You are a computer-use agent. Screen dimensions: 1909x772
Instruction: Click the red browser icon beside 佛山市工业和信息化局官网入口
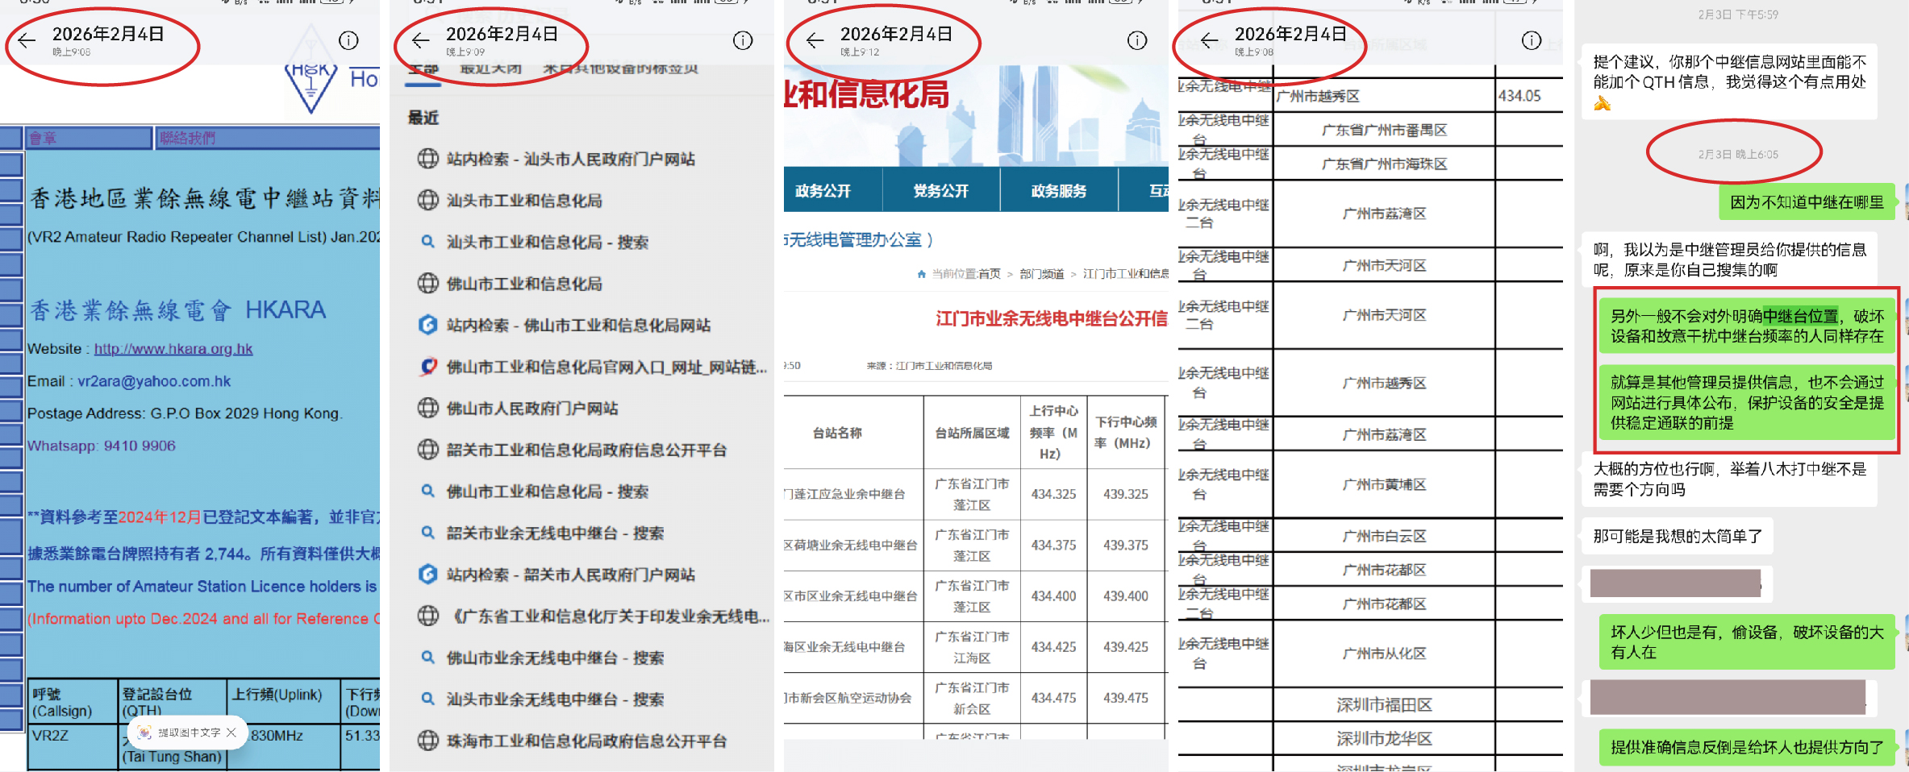click(x=428, y=367)
